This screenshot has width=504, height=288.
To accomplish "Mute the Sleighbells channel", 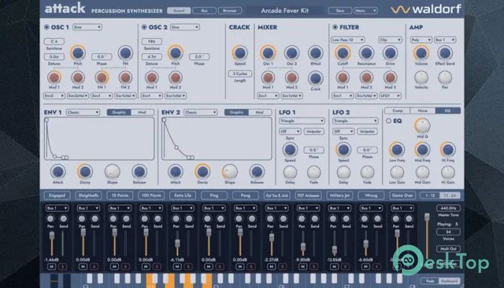I will tap(83, 266).
